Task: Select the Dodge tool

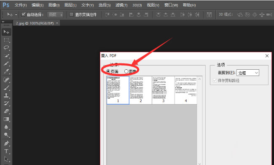Action: tap(6, 135)
